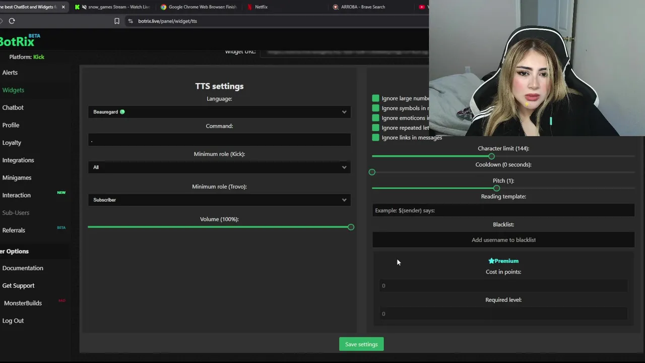Click the Cooldown slider handle

pyautogui.click(x=372, y=172)
